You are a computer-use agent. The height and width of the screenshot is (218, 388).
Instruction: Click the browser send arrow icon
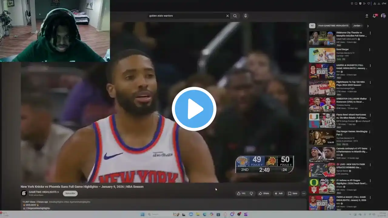point(364,4)
